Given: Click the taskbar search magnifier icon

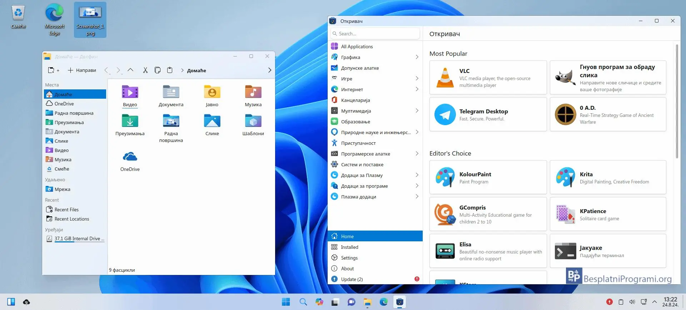Looking at the screenshot, I should coord(303,302).
